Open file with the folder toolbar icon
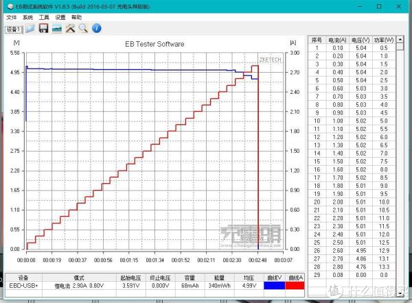The height and width of the screenshot is (303, 412). click(x=30, y=28)
